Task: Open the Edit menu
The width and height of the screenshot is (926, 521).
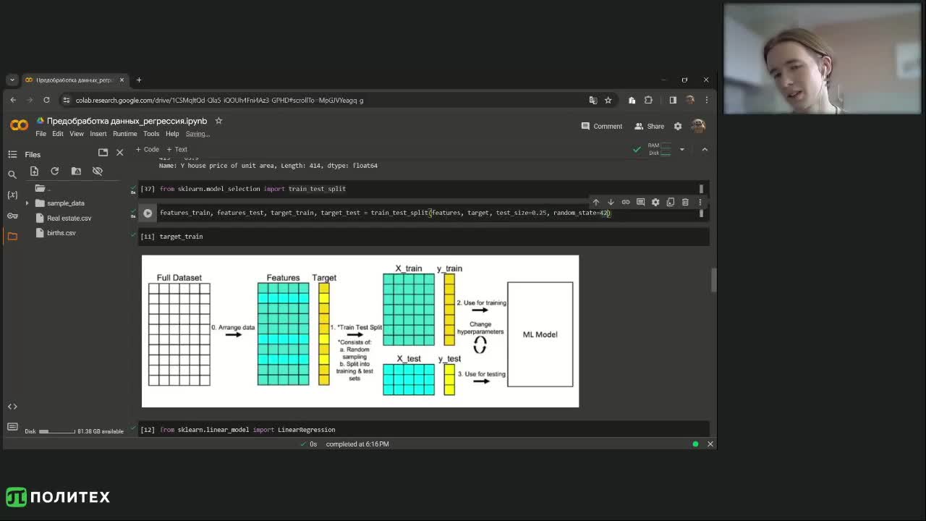Action: coord(57,134)
